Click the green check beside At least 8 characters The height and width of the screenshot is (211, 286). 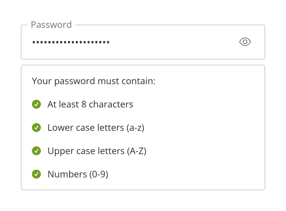[36, 104]
